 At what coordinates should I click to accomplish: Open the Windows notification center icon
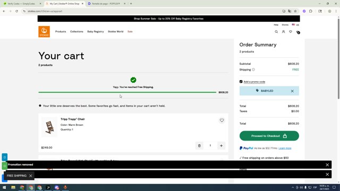[x=334, y=187]
